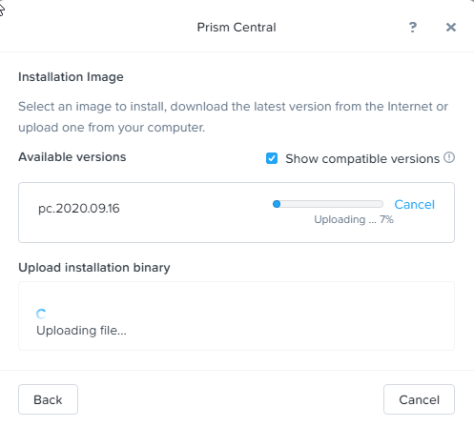Close the Prism Central dialog
Screen dimensions: 474x427
pyautogui.click(x=451, y=28)
